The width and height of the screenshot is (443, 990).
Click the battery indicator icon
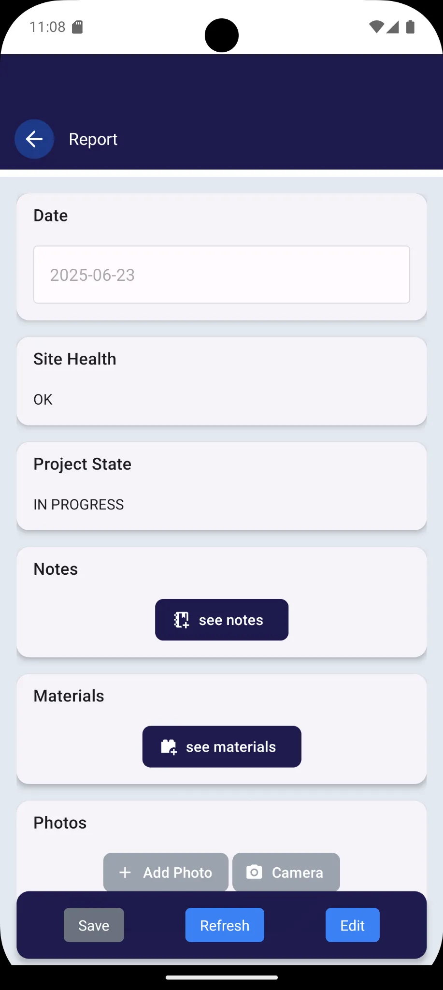(410, 27)
